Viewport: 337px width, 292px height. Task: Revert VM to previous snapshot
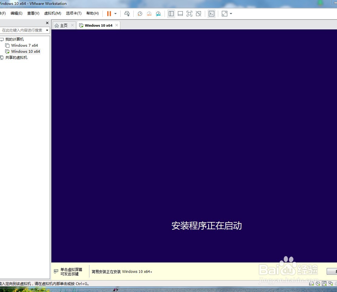click(x=149, y=14)
